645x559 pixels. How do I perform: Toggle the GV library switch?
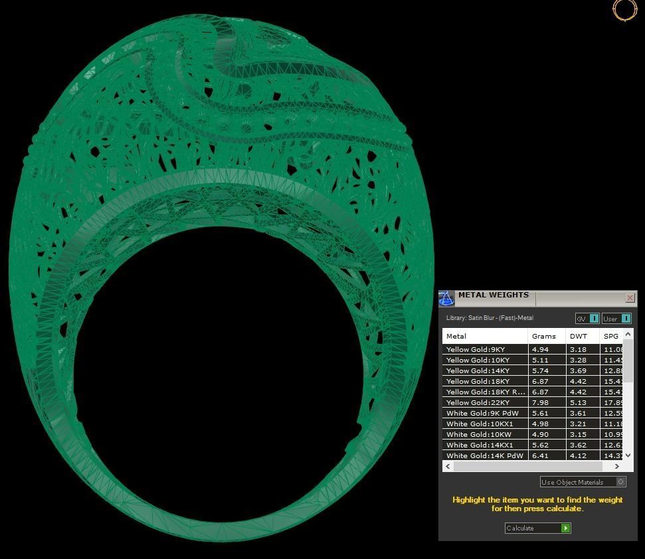click(587, 319)
